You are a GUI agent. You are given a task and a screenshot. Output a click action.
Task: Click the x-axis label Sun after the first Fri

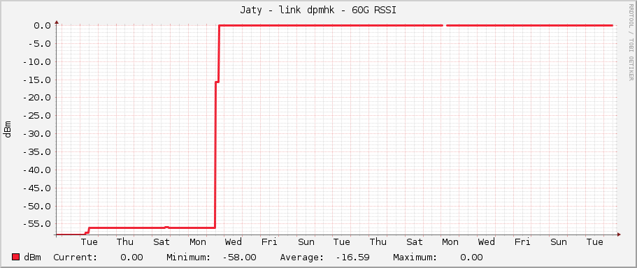[x=306, y=242]
